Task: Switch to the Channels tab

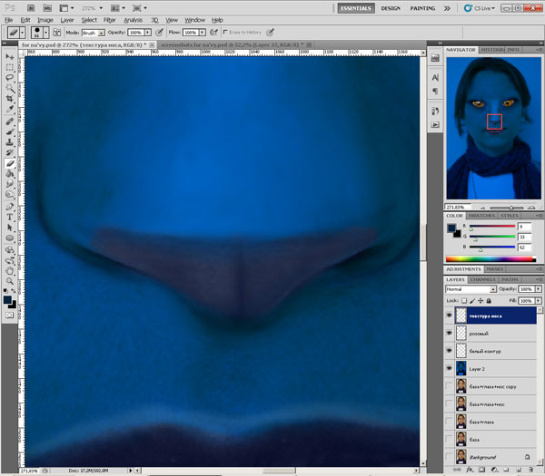Action: (x=481, y=278)
